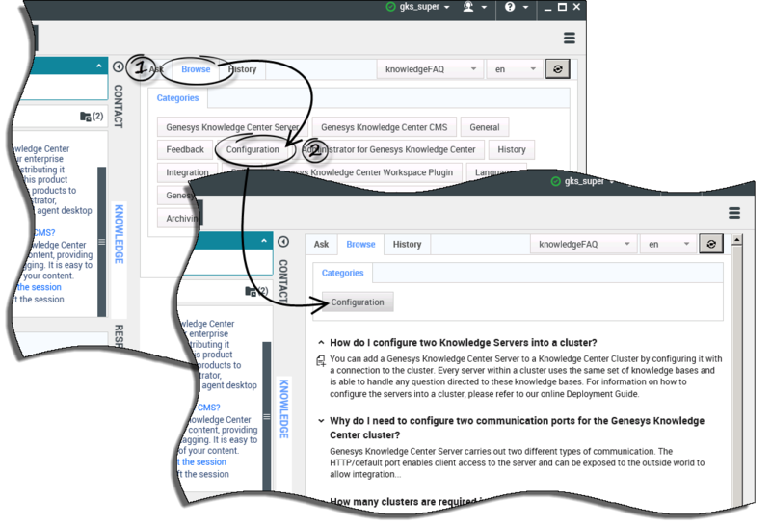Image resolution: width=771 pixels, height=526 pixels.
Task: Click refresh button in front window
Action: [x=711, y=244]
